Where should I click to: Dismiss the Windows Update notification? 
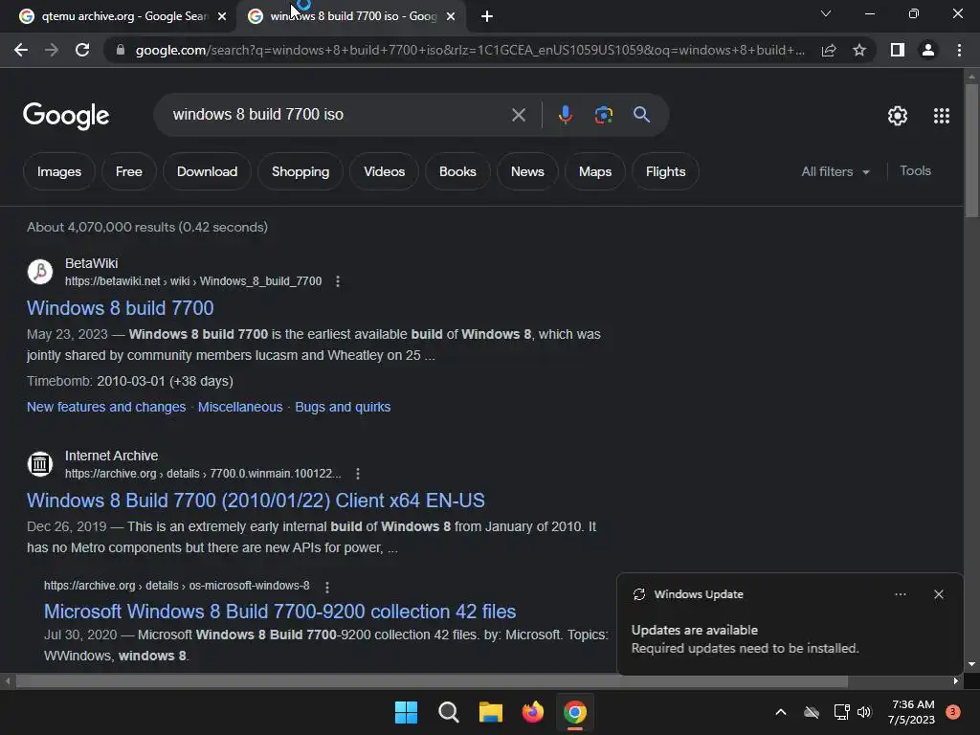938,594
